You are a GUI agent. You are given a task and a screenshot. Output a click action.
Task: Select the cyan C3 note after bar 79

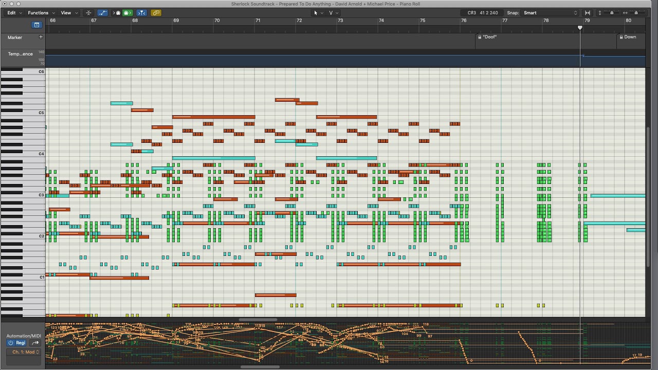[x=618, y=196]
